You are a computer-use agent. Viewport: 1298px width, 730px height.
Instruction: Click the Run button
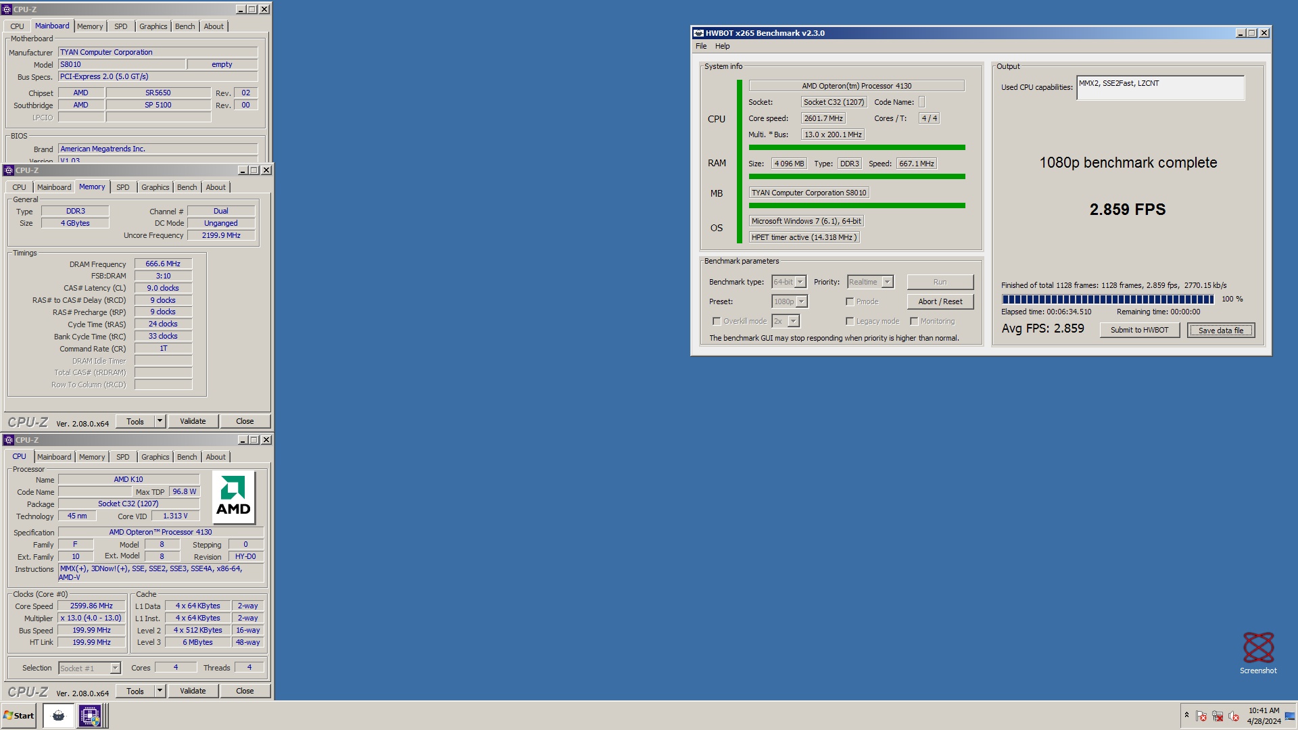click(x=940, y=282)
